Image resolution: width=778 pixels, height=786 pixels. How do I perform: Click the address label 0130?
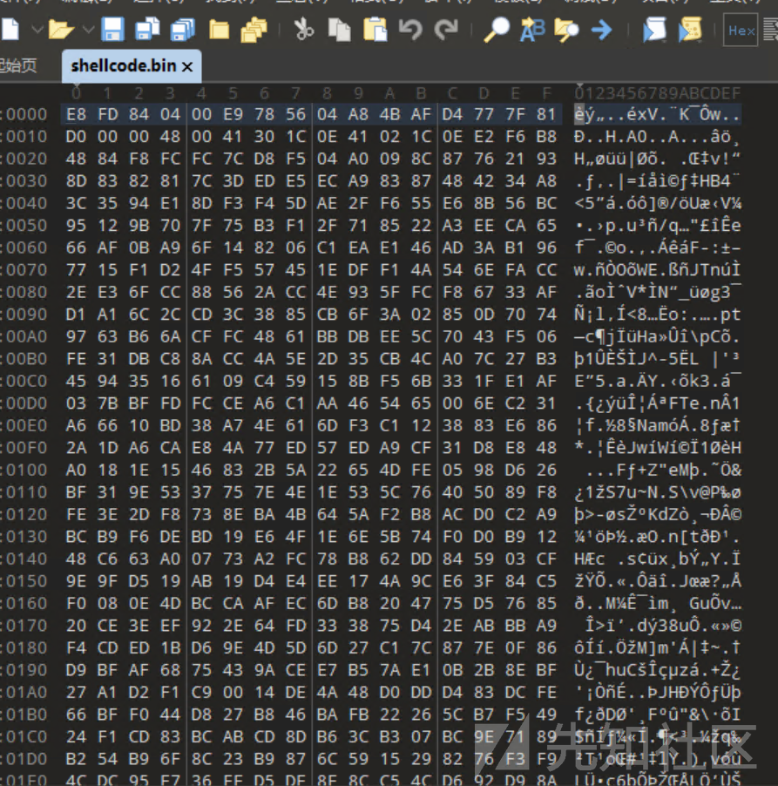click(24, 537)
